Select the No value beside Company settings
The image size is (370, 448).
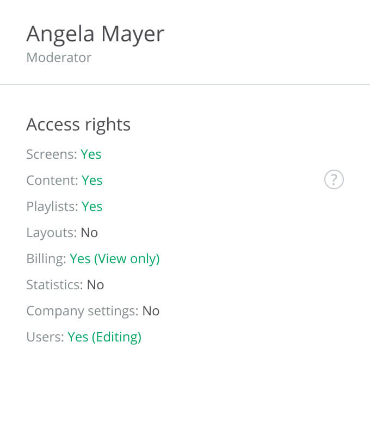pos(151,311)
